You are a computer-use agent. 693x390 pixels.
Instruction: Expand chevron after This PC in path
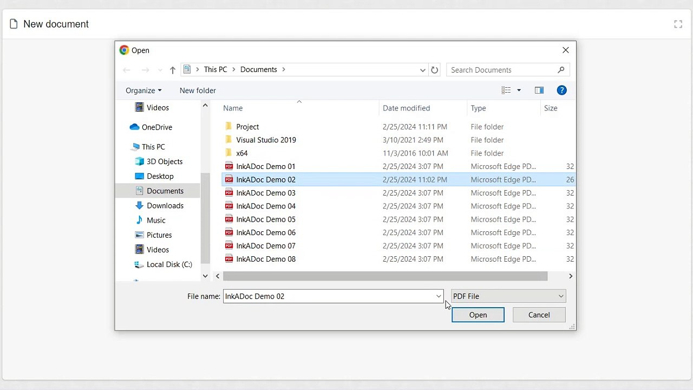click(x=234, y=70)
